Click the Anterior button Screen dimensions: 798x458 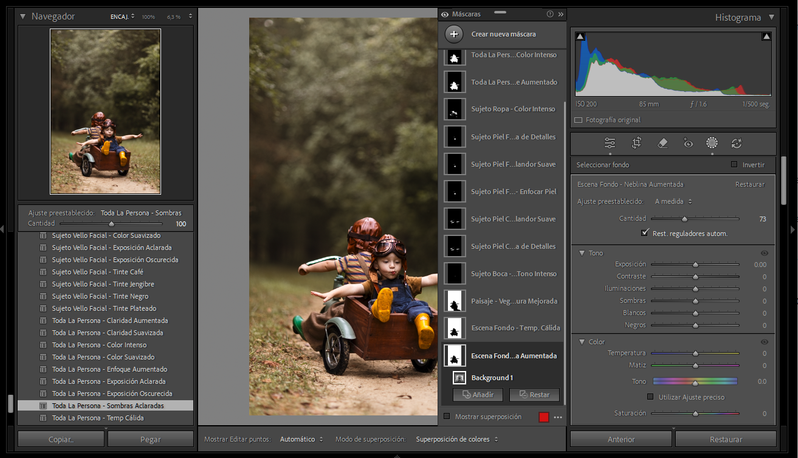coord(621,439)
